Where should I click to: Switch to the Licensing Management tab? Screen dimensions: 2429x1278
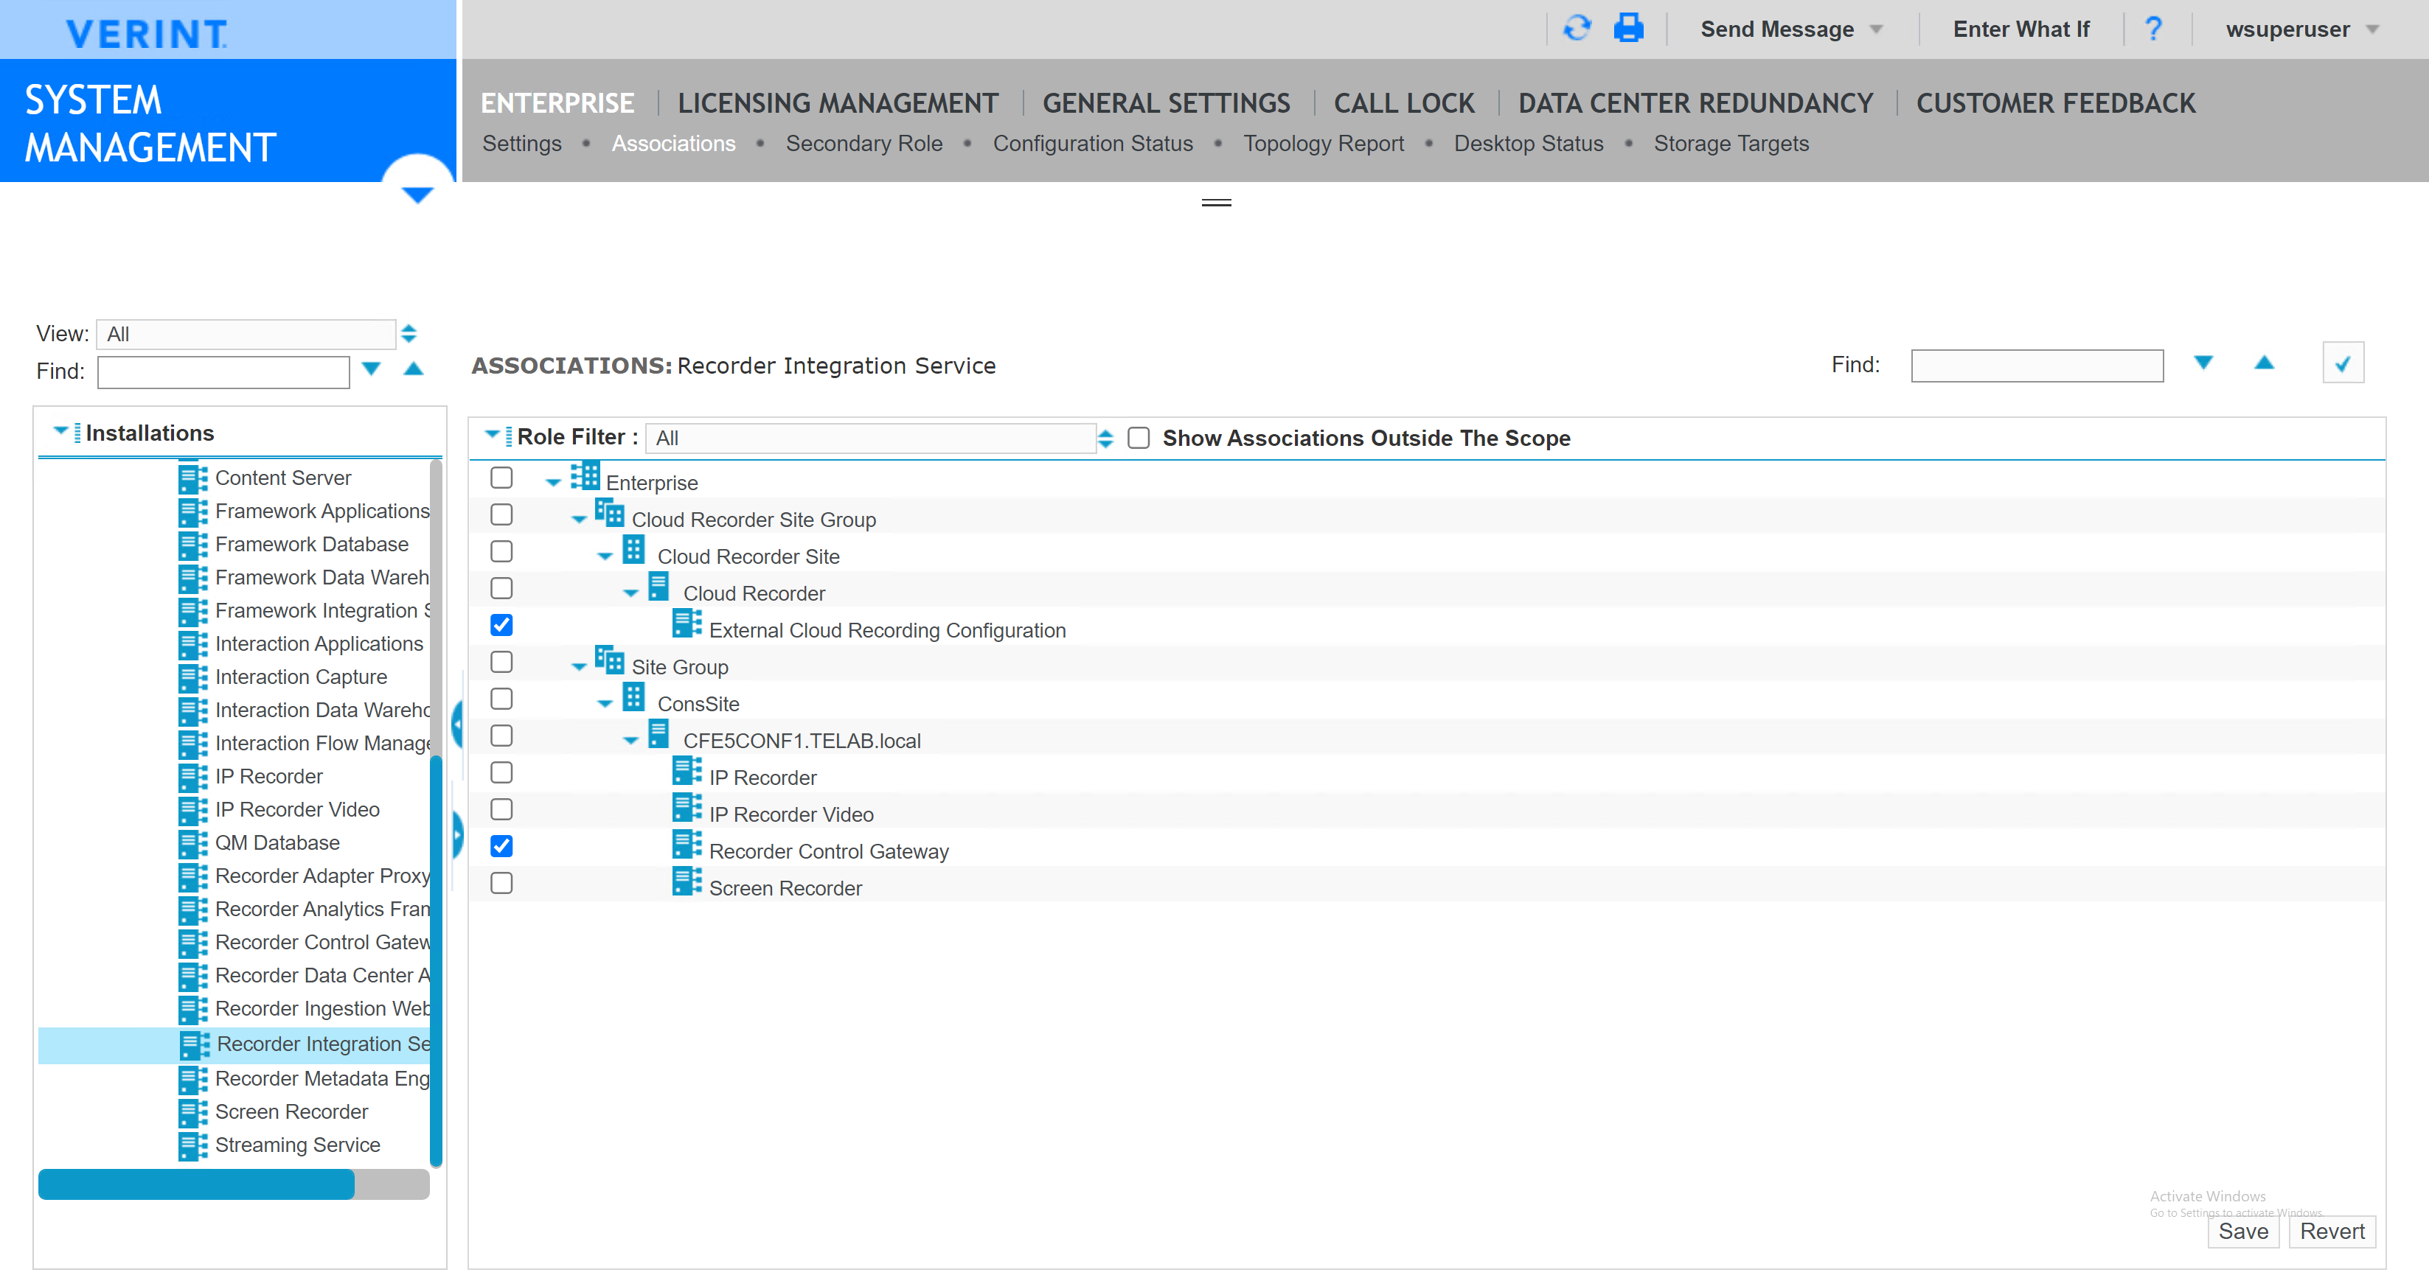(838, 102)
